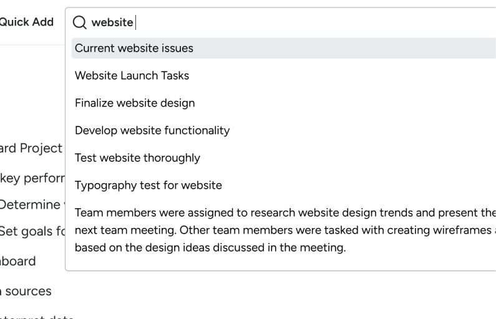Select the highlighted top search suggestion
The width and height of the screenshot is (496, 319).
click(x=134, y=48)
